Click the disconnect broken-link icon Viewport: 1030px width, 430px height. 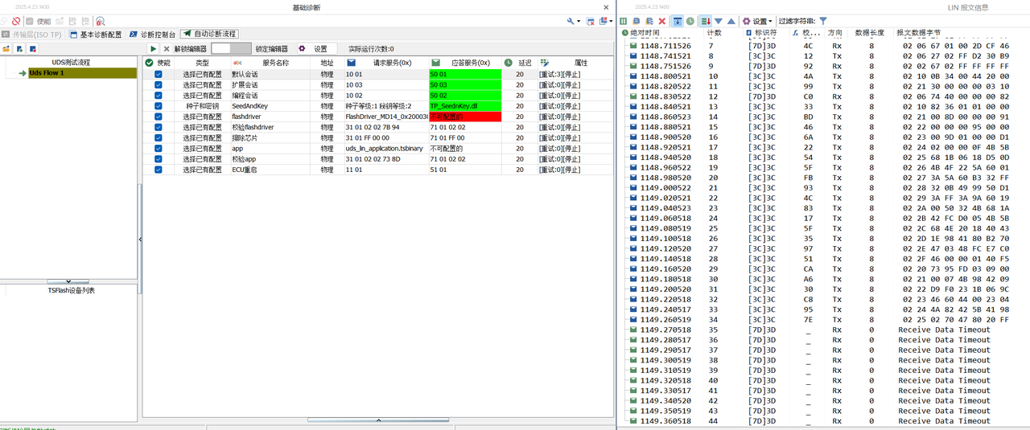click(x=16, y=21)
